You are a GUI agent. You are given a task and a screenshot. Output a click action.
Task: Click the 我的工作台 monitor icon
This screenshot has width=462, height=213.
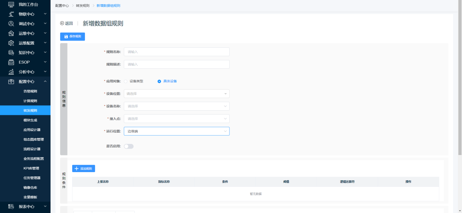click(x=11, y=5)
